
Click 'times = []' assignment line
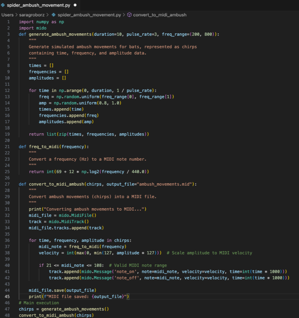pyautogui.click(x=41, y=65)
